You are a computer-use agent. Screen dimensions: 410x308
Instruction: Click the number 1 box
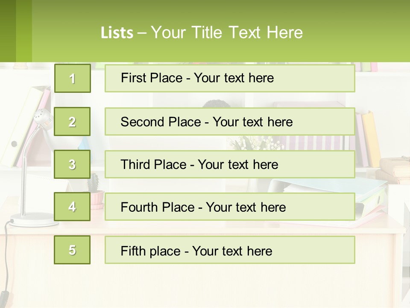(x=72, y=78)
